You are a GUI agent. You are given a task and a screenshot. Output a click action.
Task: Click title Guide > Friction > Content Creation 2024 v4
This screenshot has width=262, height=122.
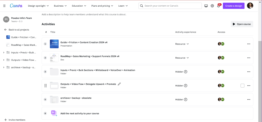tap(84, 43)
